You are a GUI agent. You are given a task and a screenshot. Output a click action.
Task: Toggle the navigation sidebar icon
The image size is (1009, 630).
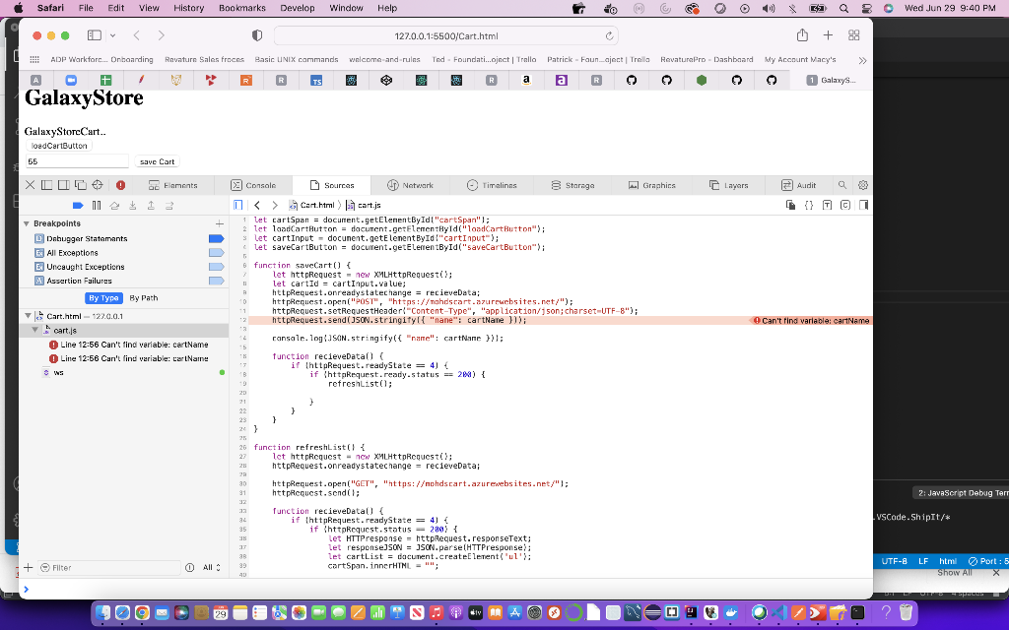pyautogui.click(x=236, y=205)
